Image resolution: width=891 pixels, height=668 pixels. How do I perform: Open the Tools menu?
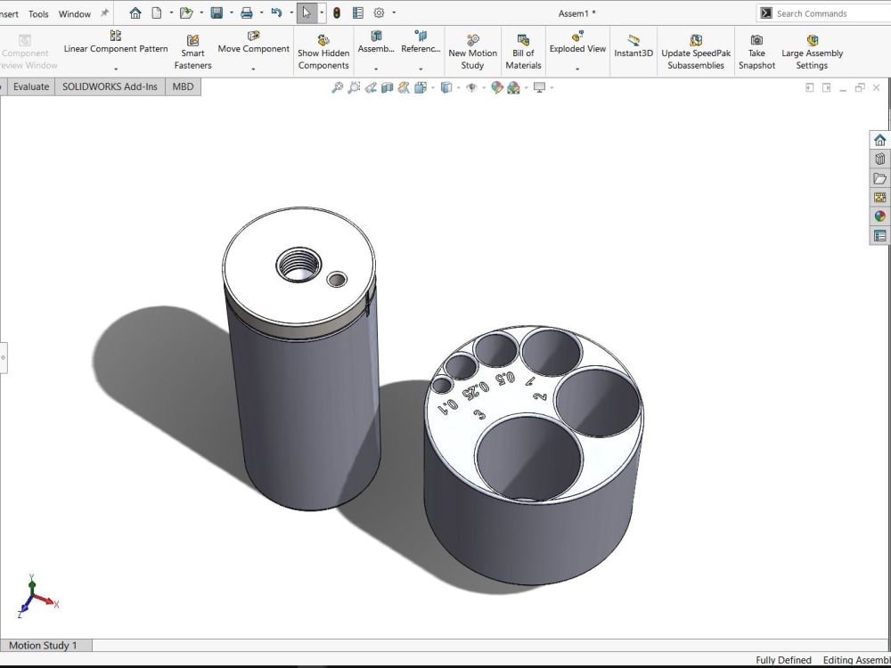[38, 13]
